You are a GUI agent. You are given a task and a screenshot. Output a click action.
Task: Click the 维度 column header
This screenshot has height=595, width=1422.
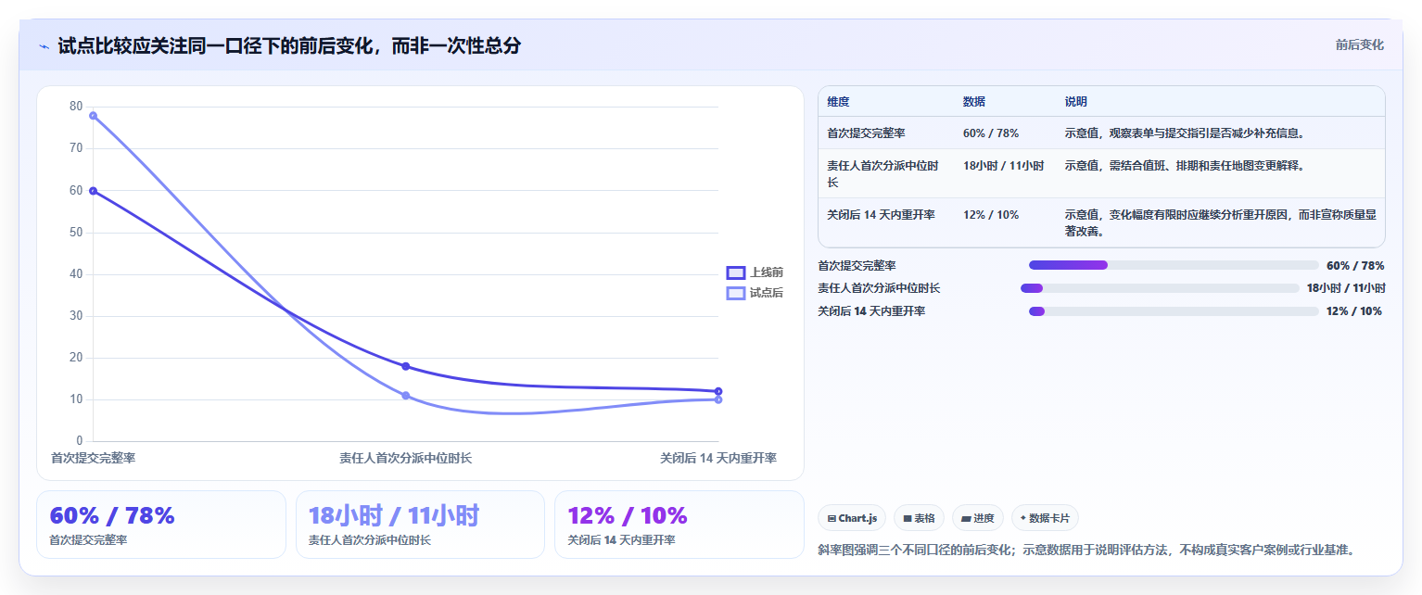[x=839, y=102]
